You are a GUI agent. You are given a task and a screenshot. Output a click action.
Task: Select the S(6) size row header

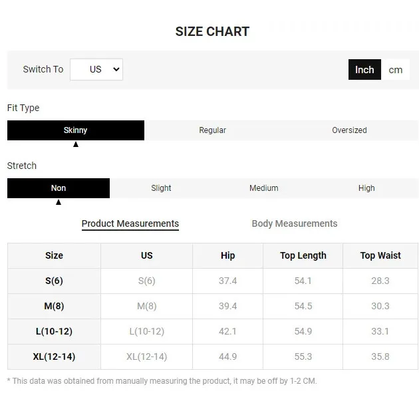click(54, 281)
